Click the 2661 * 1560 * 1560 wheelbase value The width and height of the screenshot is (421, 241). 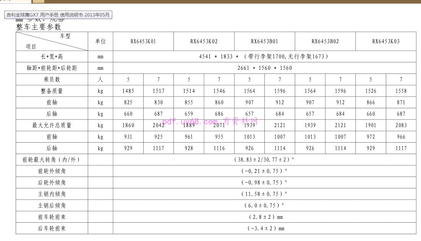(x=264, y=68)
